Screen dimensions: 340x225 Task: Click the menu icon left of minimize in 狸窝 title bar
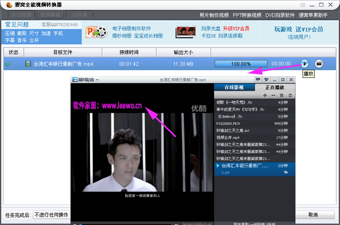point(302,5)
